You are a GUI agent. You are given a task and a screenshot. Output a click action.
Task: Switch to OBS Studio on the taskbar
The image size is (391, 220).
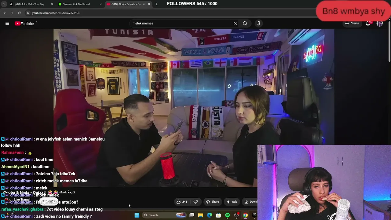tap(236, 215)
